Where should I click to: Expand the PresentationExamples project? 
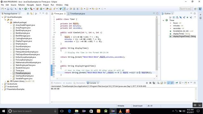click(3, 89)
